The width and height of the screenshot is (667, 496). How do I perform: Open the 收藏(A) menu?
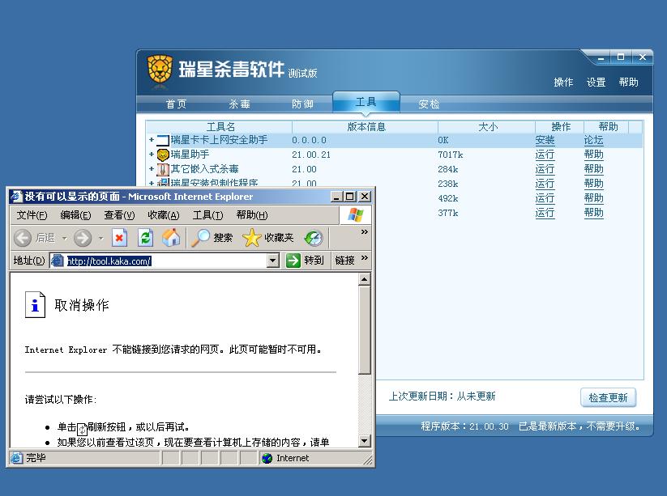164,215
